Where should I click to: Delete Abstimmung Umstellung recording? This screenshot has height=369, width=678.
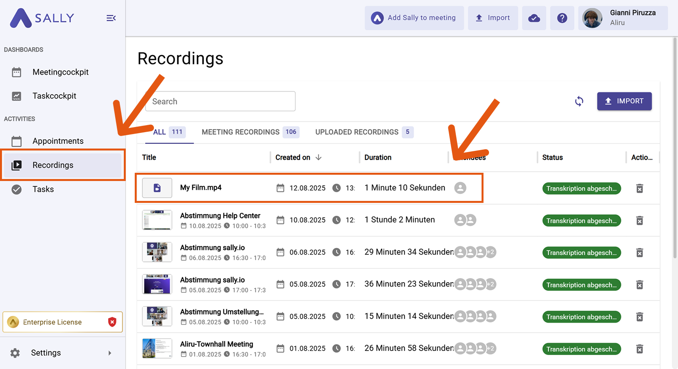(x=639, y=317)
